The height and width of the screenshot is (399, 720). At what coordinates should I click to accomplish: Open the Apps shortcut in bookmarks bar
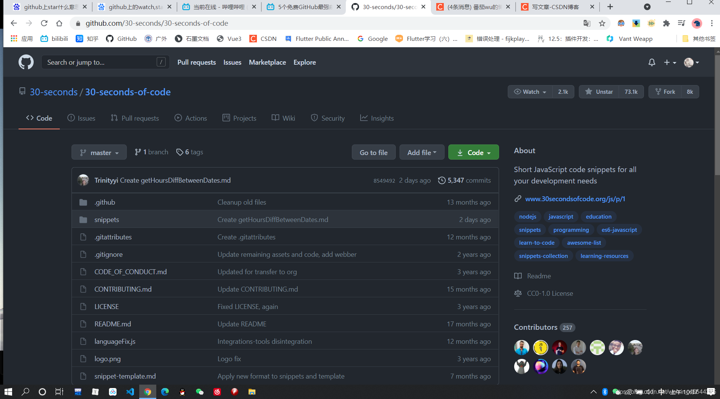[22, 39]
